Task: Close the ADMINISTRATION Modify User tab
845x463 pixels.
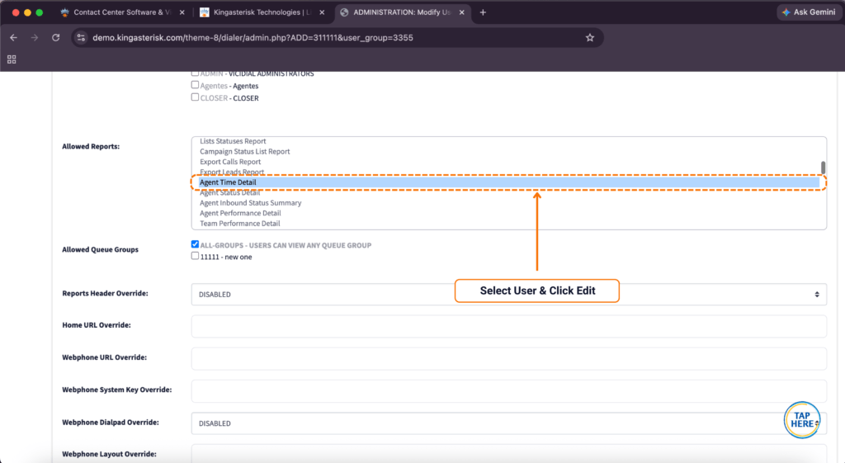Action: [x=462, y=12]
